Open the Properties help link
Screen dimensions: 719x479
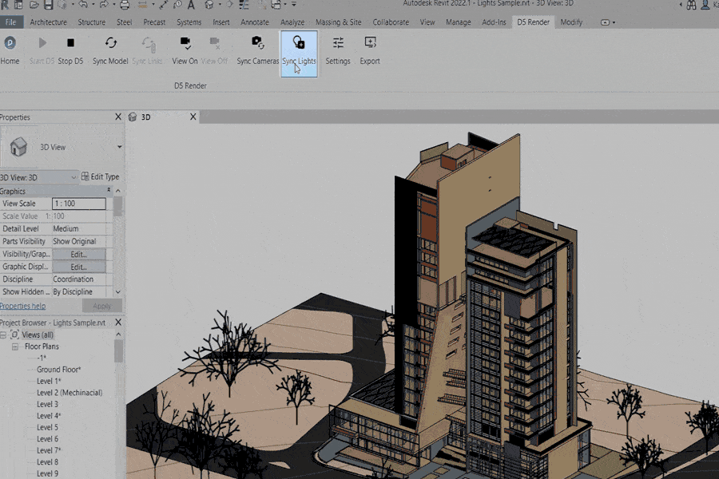[23, 306]
